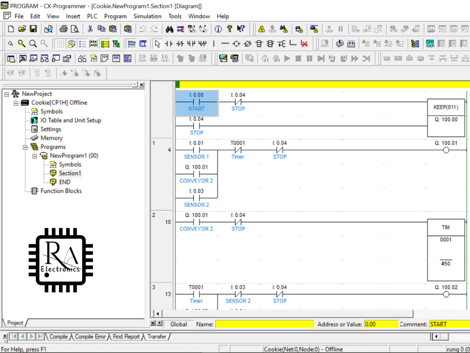Select the New Horizontal line tool

(225, 45)
